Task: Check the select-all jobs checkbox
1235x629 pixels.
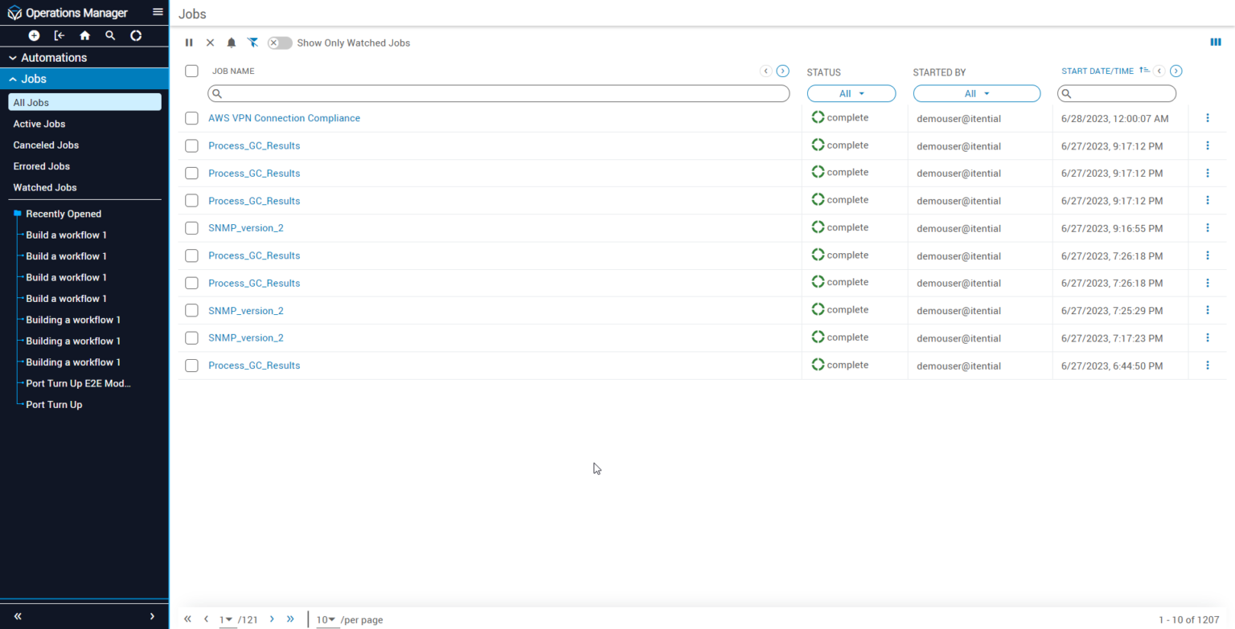Action: [191, 71]
